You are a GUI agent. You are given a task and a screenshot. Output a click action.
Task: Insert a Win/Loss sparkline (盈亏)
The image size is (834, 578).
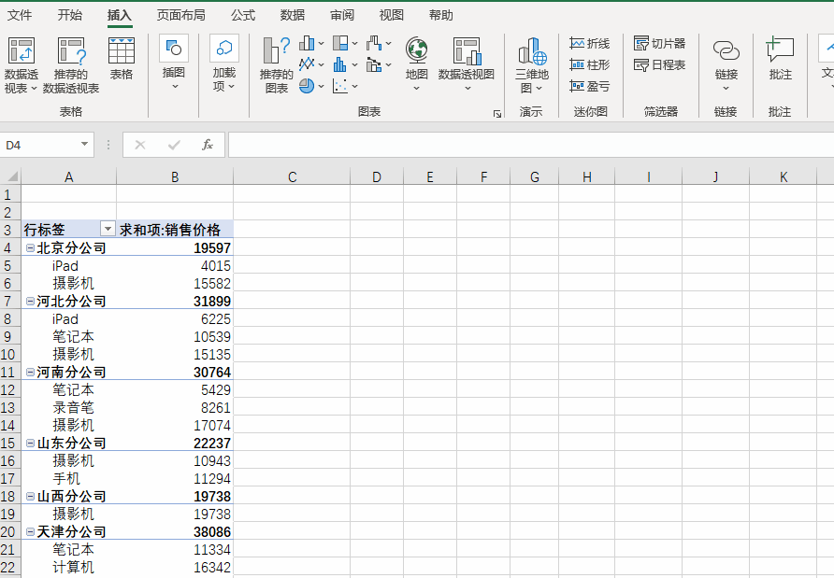click(x=589, y=86)
